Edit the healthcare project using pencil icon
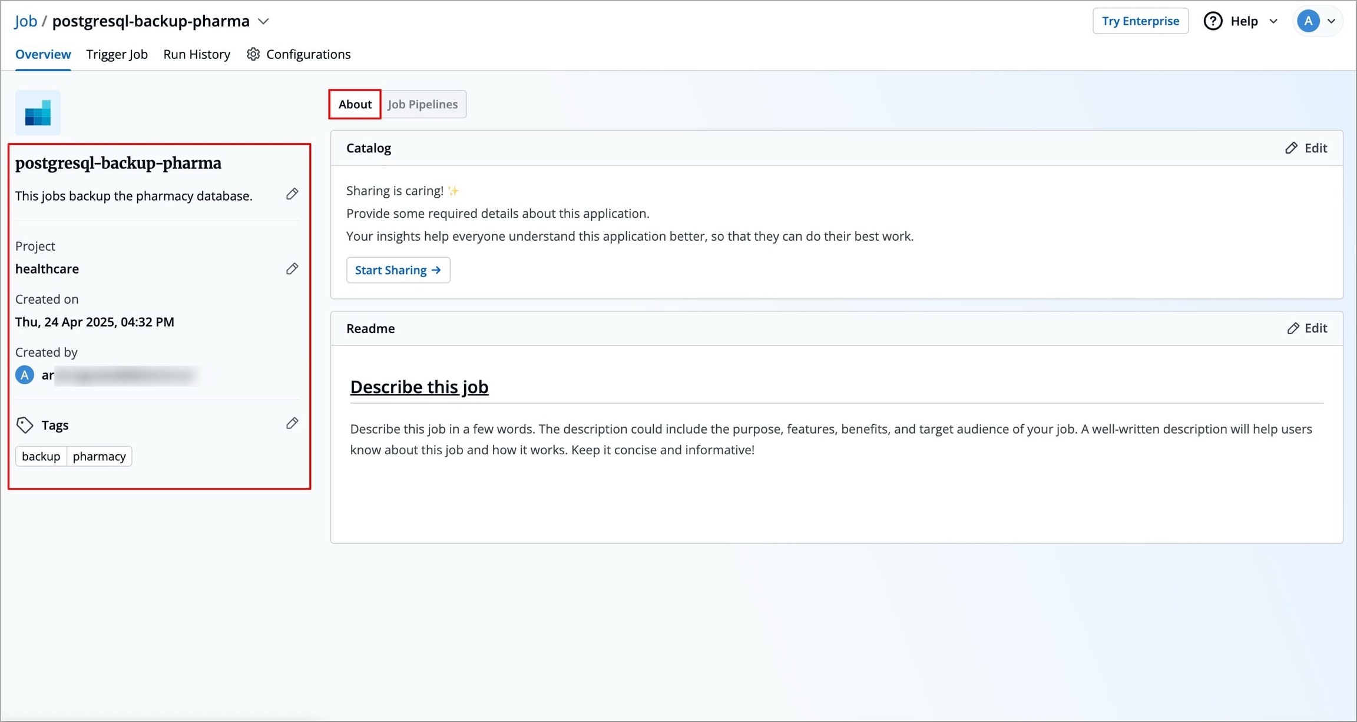1357x722 pixels. (x=292, y=269)
